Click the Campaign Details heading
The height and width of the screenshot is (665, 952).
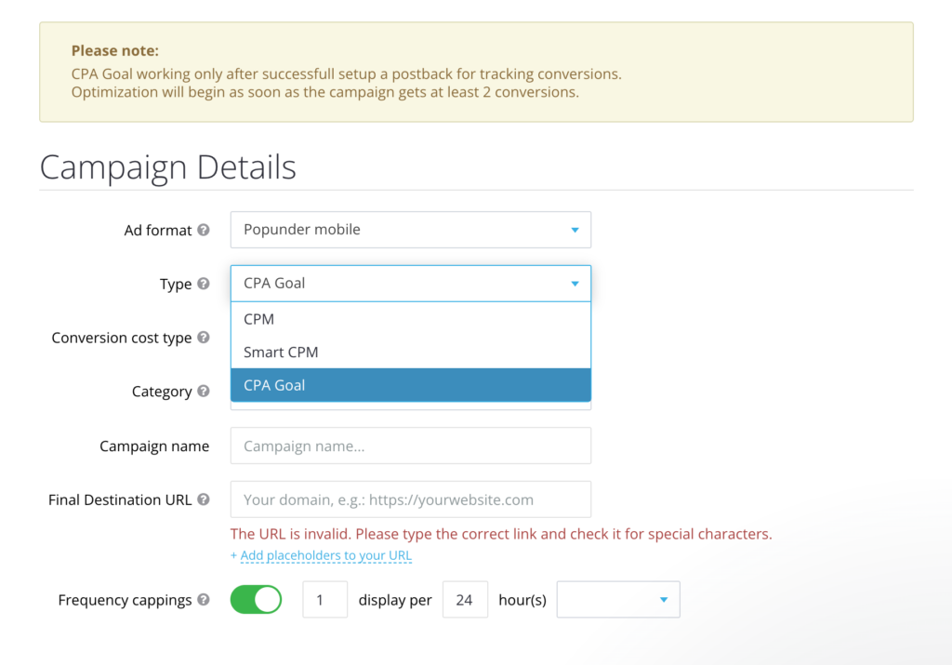pos(167,167)
